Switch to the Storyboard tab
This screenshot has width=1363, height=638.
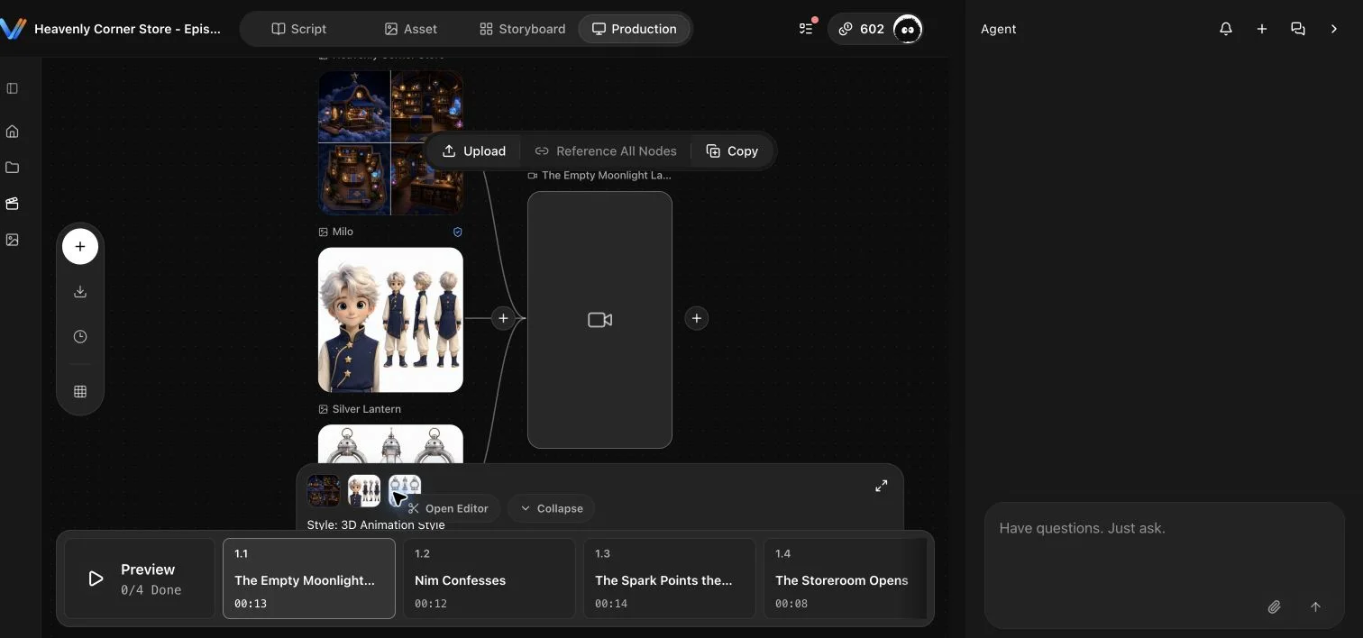pyautogui.click(x=522, y=29)
